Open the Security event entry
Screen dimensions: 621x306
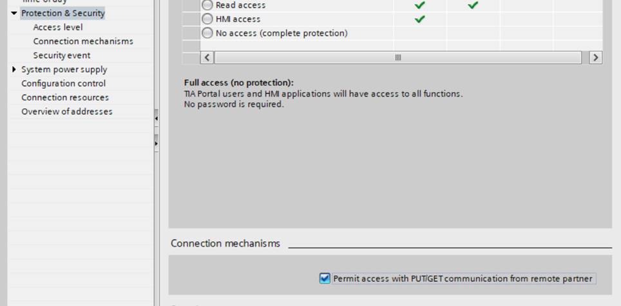coord(62,55)
